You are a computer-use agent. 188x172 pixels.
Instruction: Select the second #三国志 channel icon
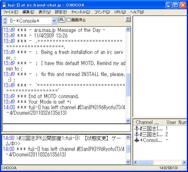[x=137, y=134]
